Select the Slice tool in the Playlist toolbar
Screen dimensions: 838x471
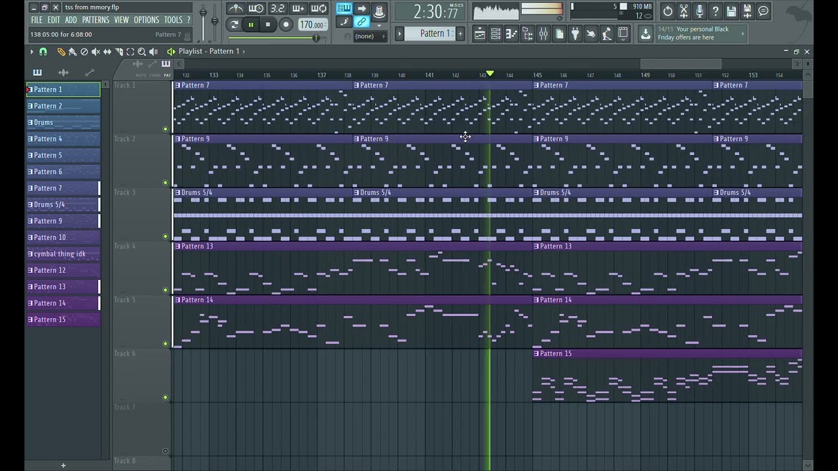coord(119,52)
